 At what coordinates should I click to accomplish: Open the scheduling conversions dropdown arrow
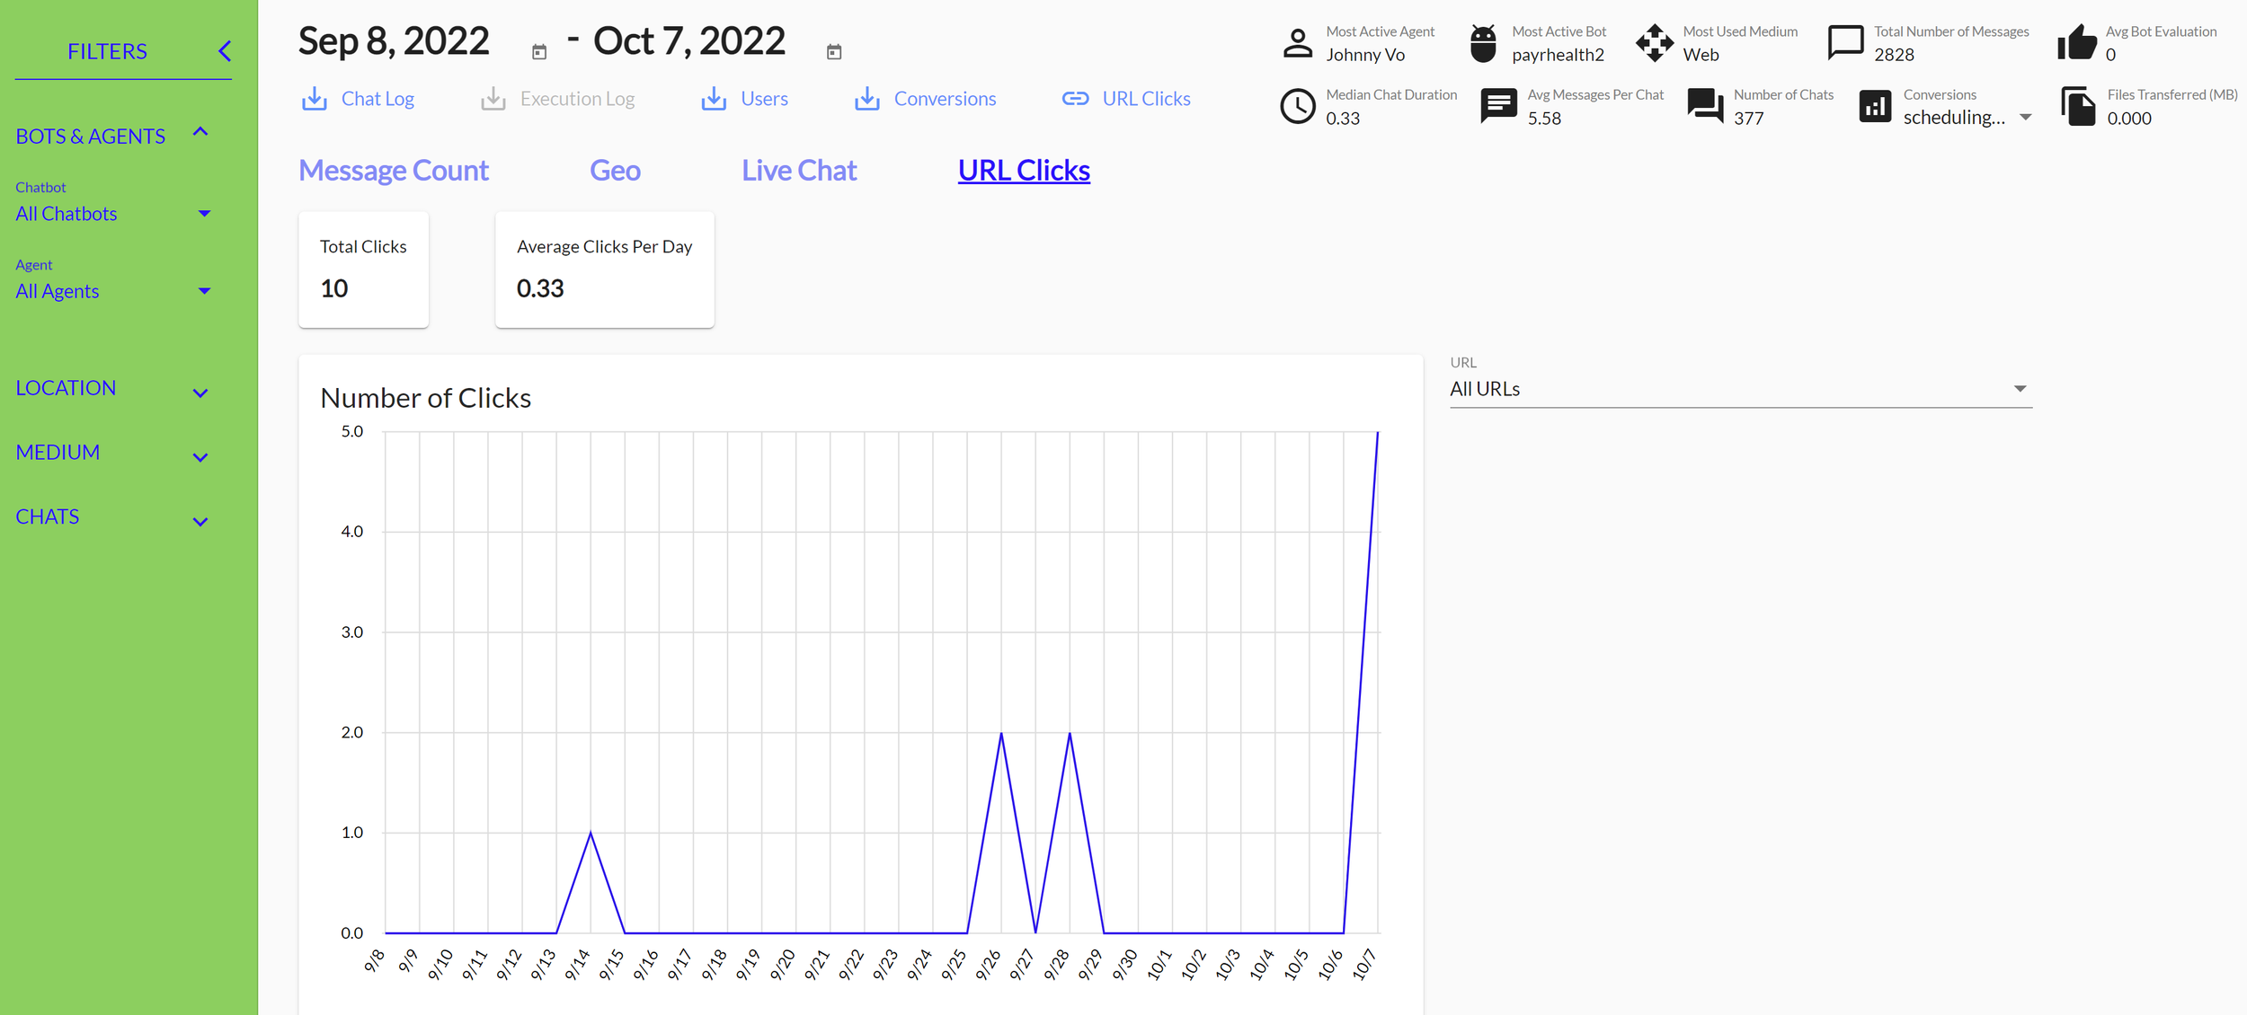click(x=2025, y=118)
